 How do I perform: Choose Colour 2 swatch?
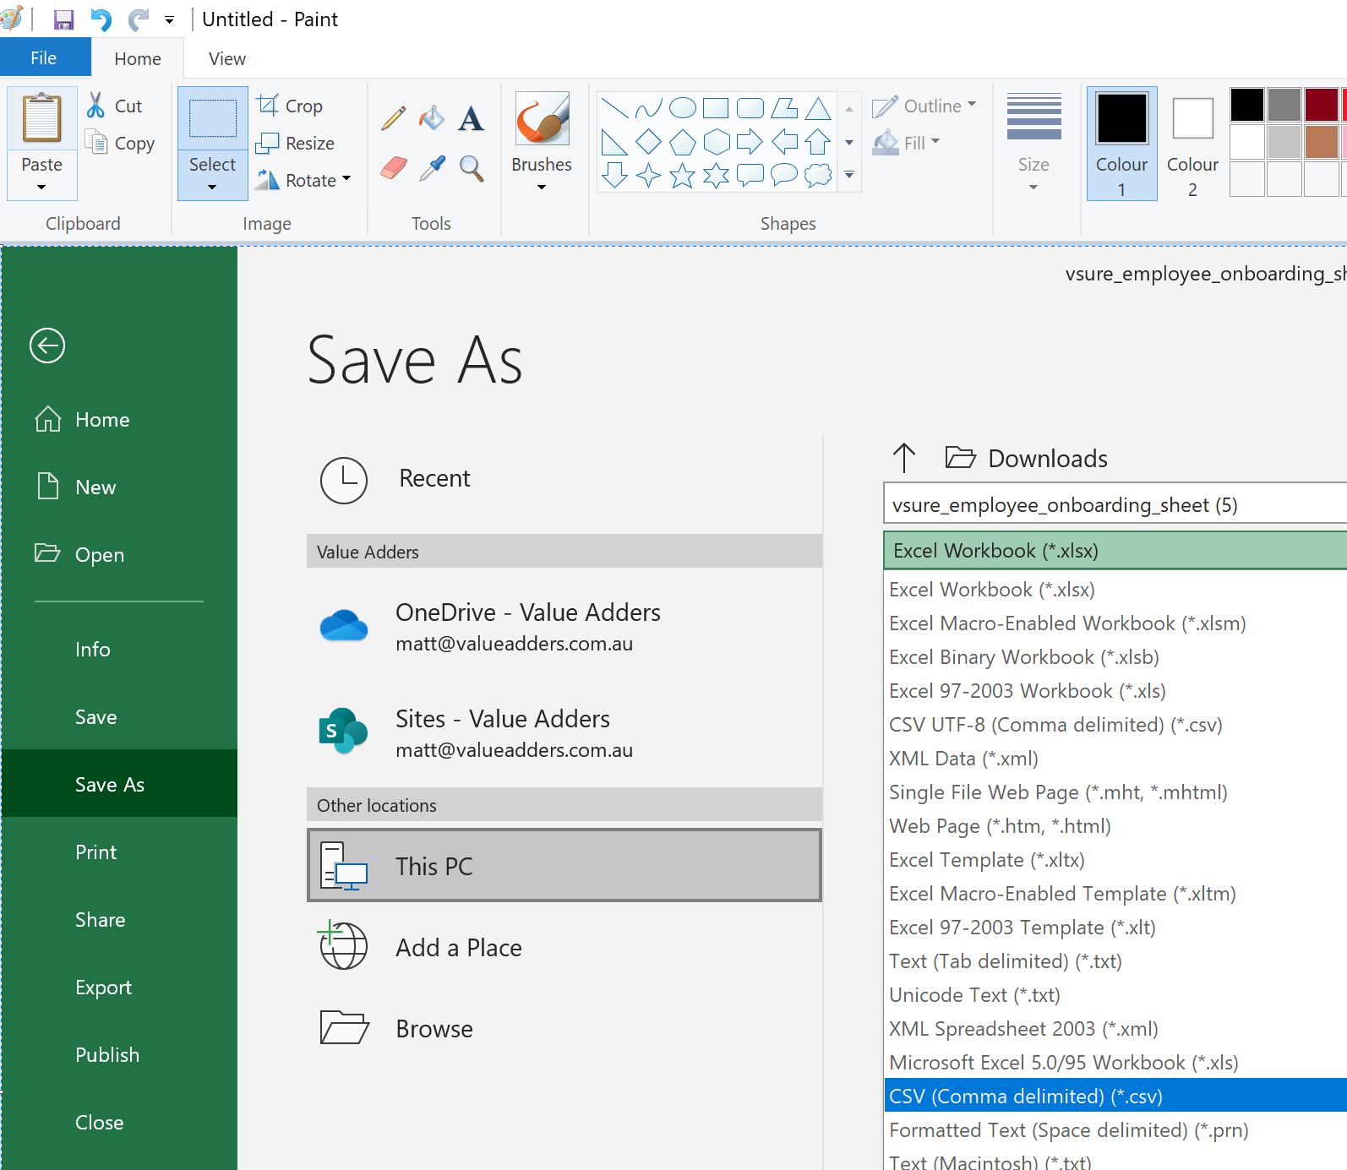tap(1192, 143)
